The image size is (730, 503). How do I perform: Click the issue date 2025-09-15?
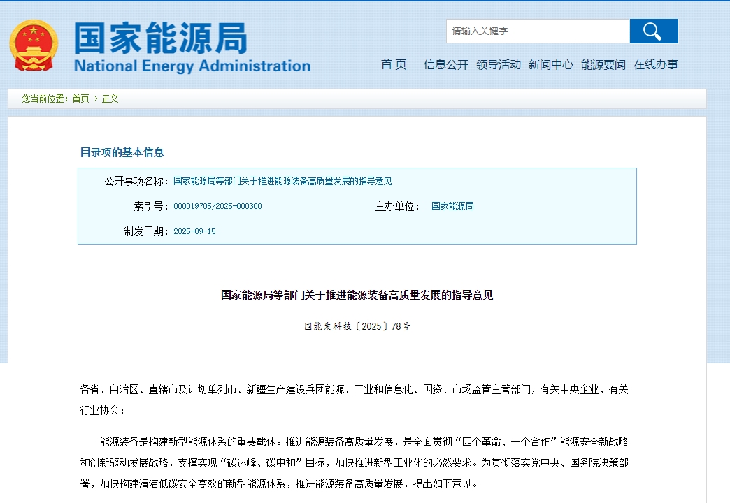(x=194, y=231)
